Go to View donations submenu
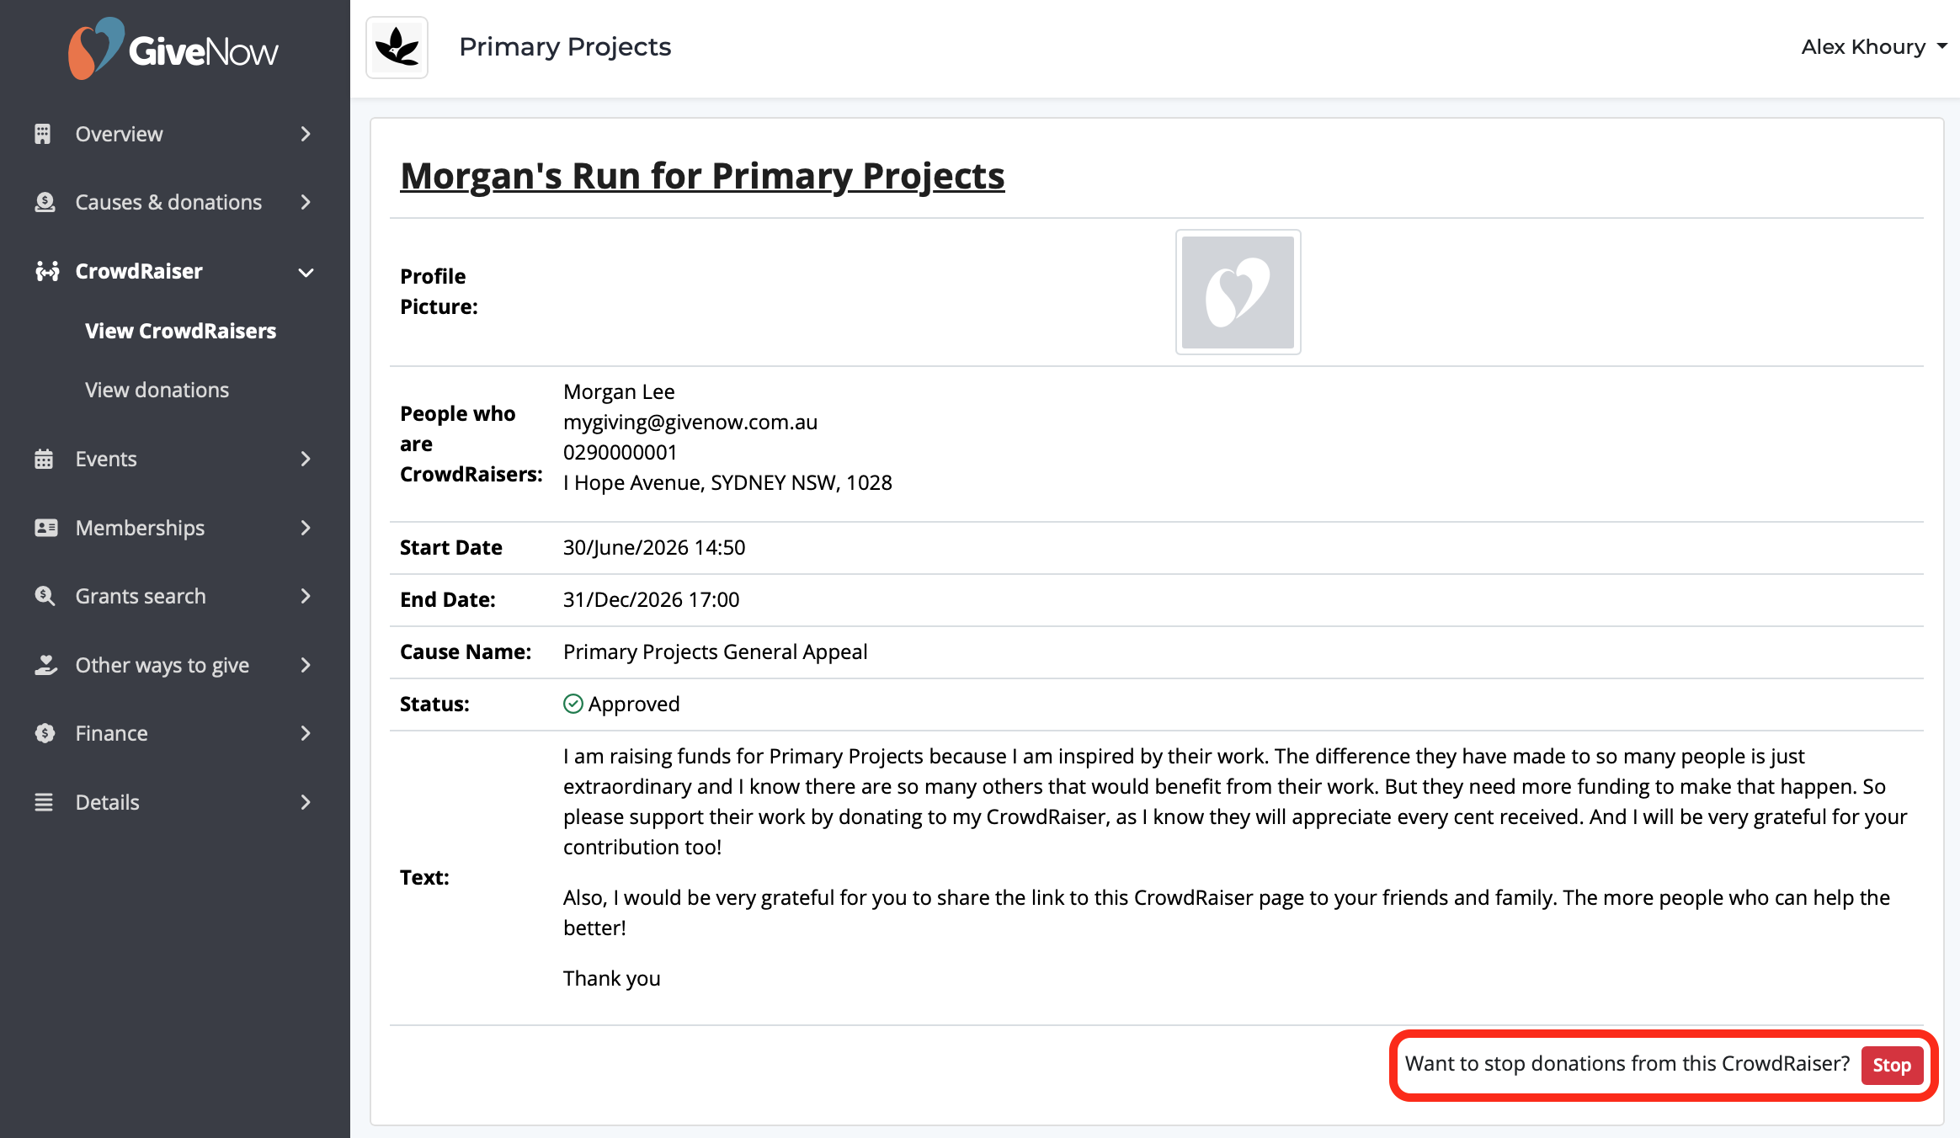1960x1138 pixels. (157, 390)
